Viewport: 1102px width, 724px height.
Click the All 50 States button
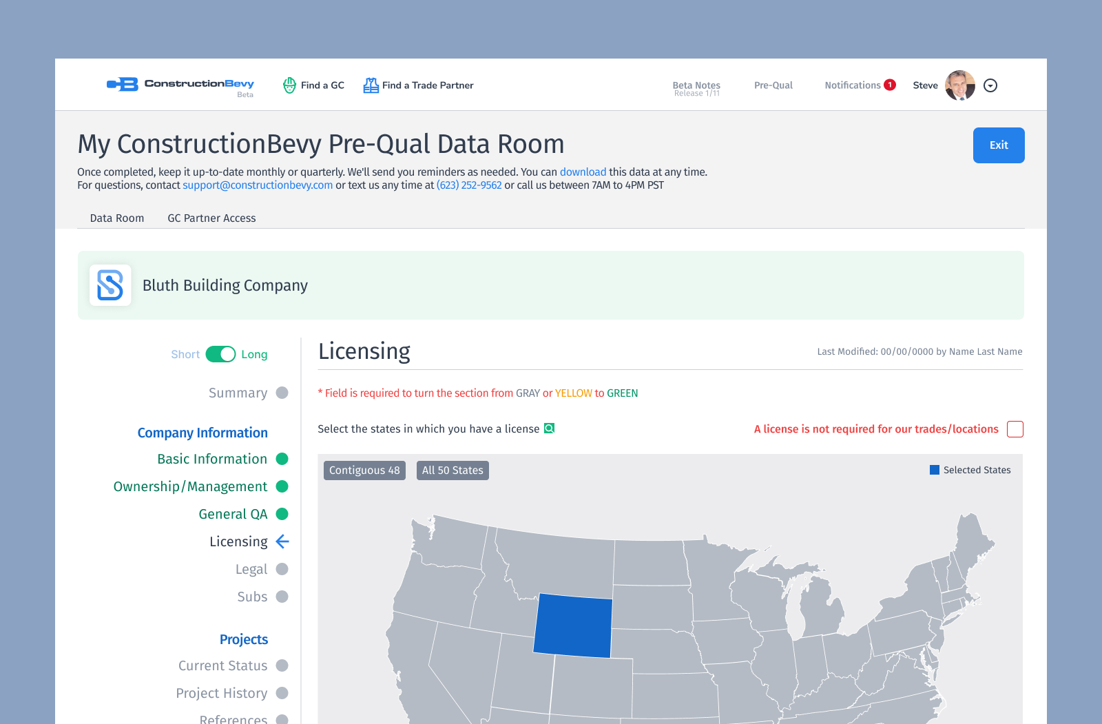pos(453,470)
